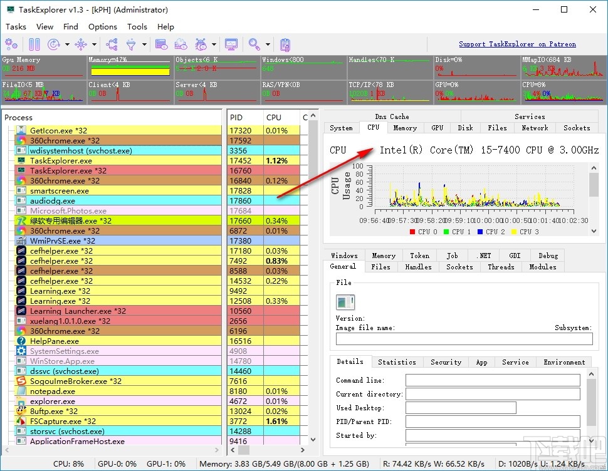Open dropdown arrow beside the magnifier icon
Image resolution: width=608 pixels, height=471 pixels.
pyautogui.click(x=268, y=44)
